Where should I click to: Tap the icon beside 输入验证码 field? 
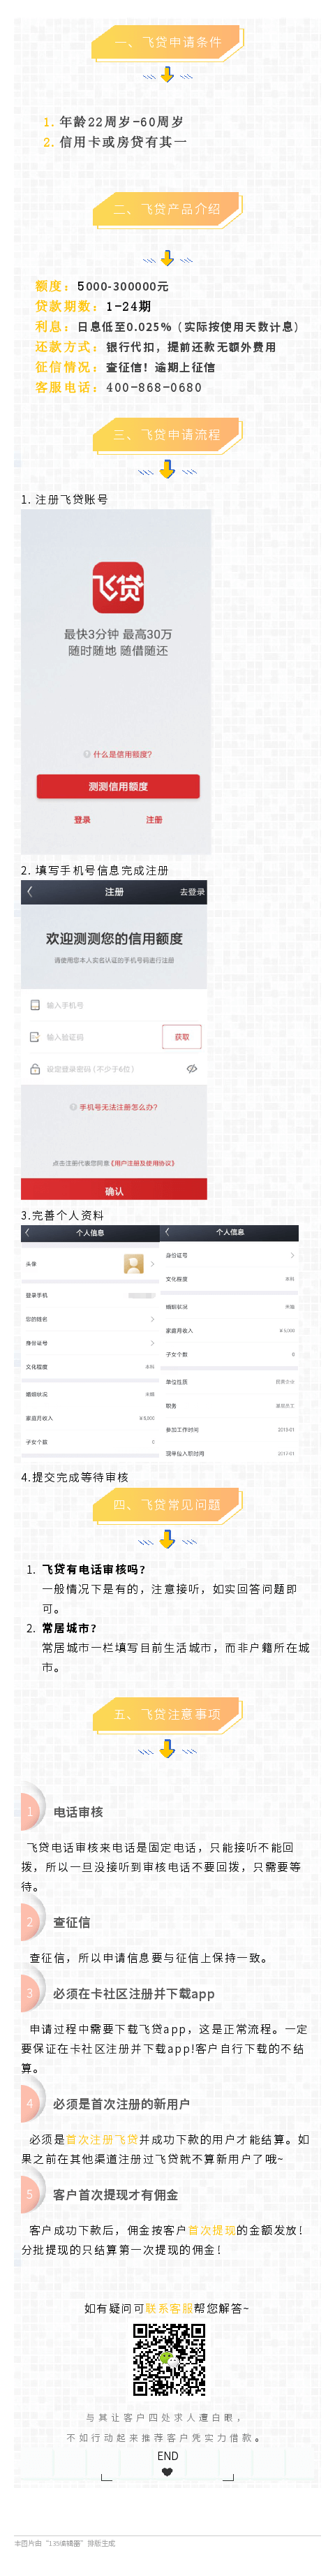click(35, 1037)
